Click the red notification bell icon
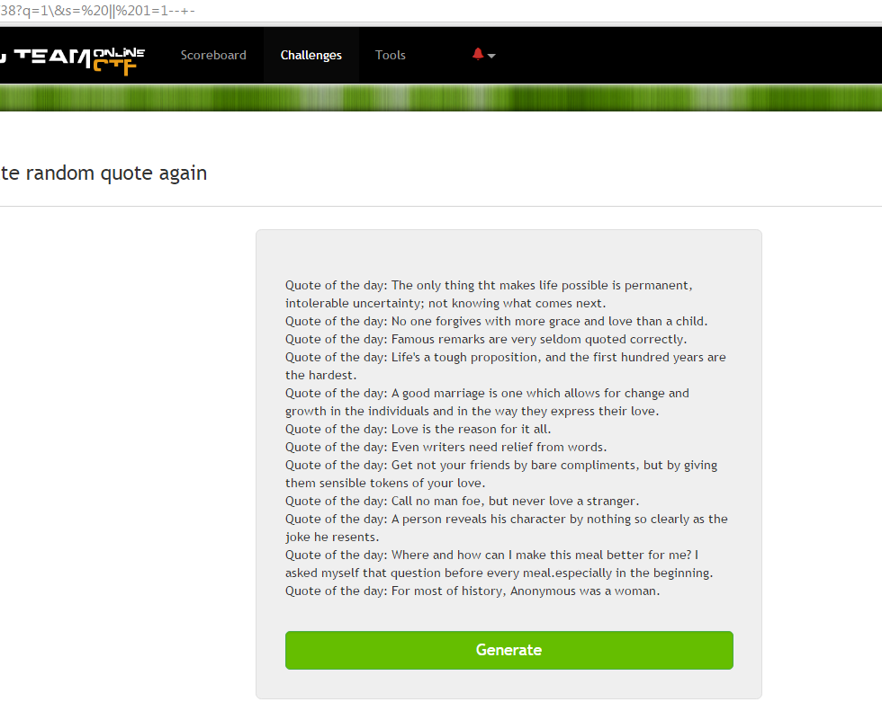 (x=478, y=54)
